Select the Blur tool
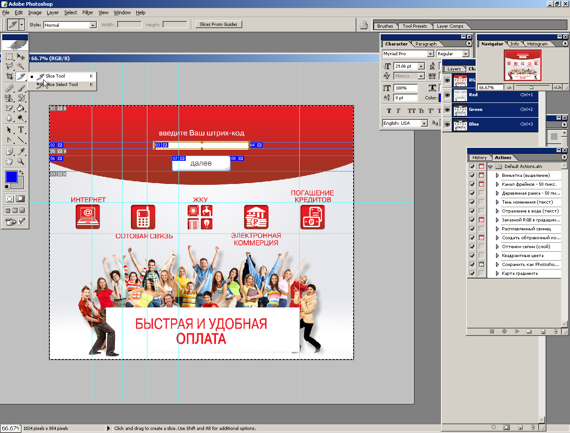Screen dimensions: 570x433 (x=9, y=118)
